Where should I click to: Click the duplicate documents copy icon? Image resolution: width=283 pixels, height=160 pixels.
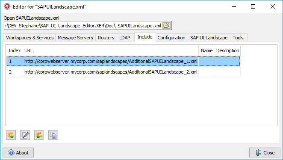point(53,135)
